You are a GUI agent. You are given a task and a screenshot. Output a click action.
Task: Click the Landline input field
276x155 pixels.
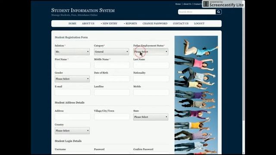112,92
